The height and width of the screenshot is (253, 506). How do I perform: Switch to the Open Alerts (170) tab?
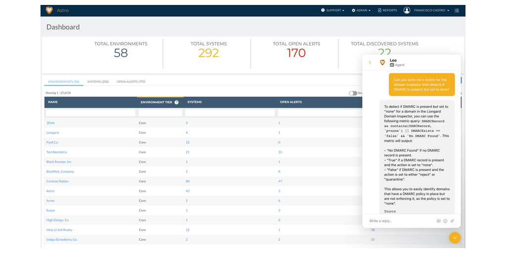click(131, 82)
